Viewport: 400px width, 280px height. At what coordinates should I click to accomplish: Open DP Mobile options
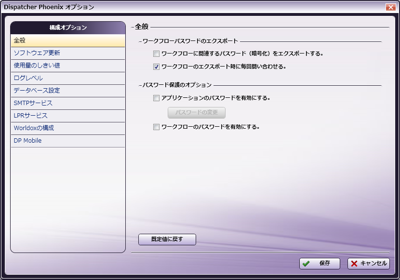click(68, 141)
